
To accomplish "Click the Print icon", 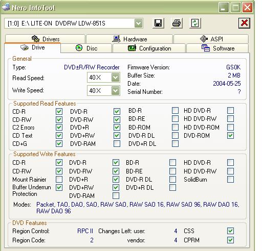I will [177, 23].
